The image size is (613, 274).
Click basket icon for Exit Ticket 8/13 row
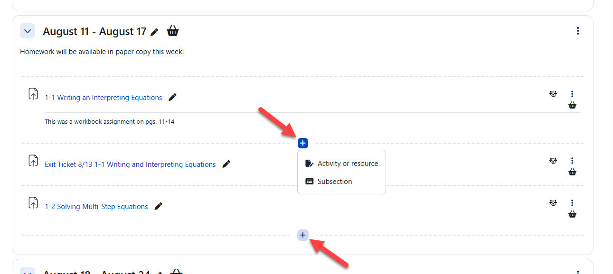pos(572,172)
